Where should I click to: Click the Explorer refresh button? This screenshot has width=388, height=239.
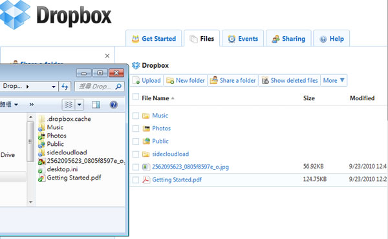65,87
